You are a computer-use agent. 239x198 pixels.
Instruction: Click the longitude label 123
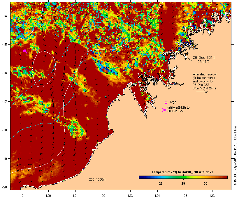click(130, 196)
